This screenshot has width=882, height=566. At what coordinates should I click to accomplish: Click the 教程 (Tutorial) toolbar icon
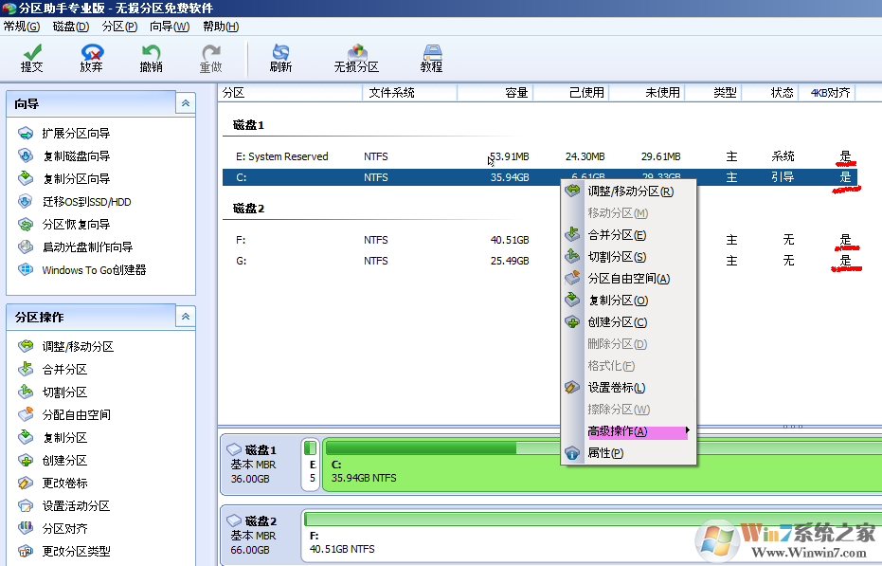(431, 59)
